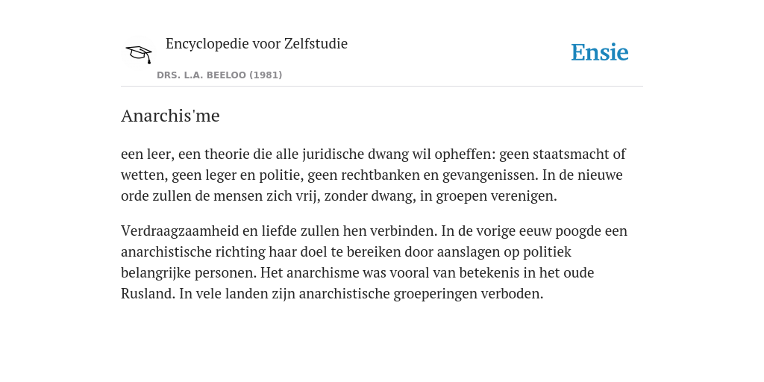Click the paragraph starting 'Verdraagzaamheid en liefde'
This screenshot has height=382, width=764.
click(x=375, y=262)
